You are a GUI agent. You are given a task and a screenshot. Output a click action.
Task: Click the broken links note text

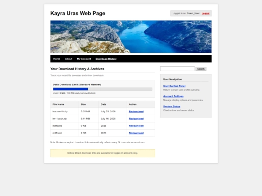tap(98, 142)
